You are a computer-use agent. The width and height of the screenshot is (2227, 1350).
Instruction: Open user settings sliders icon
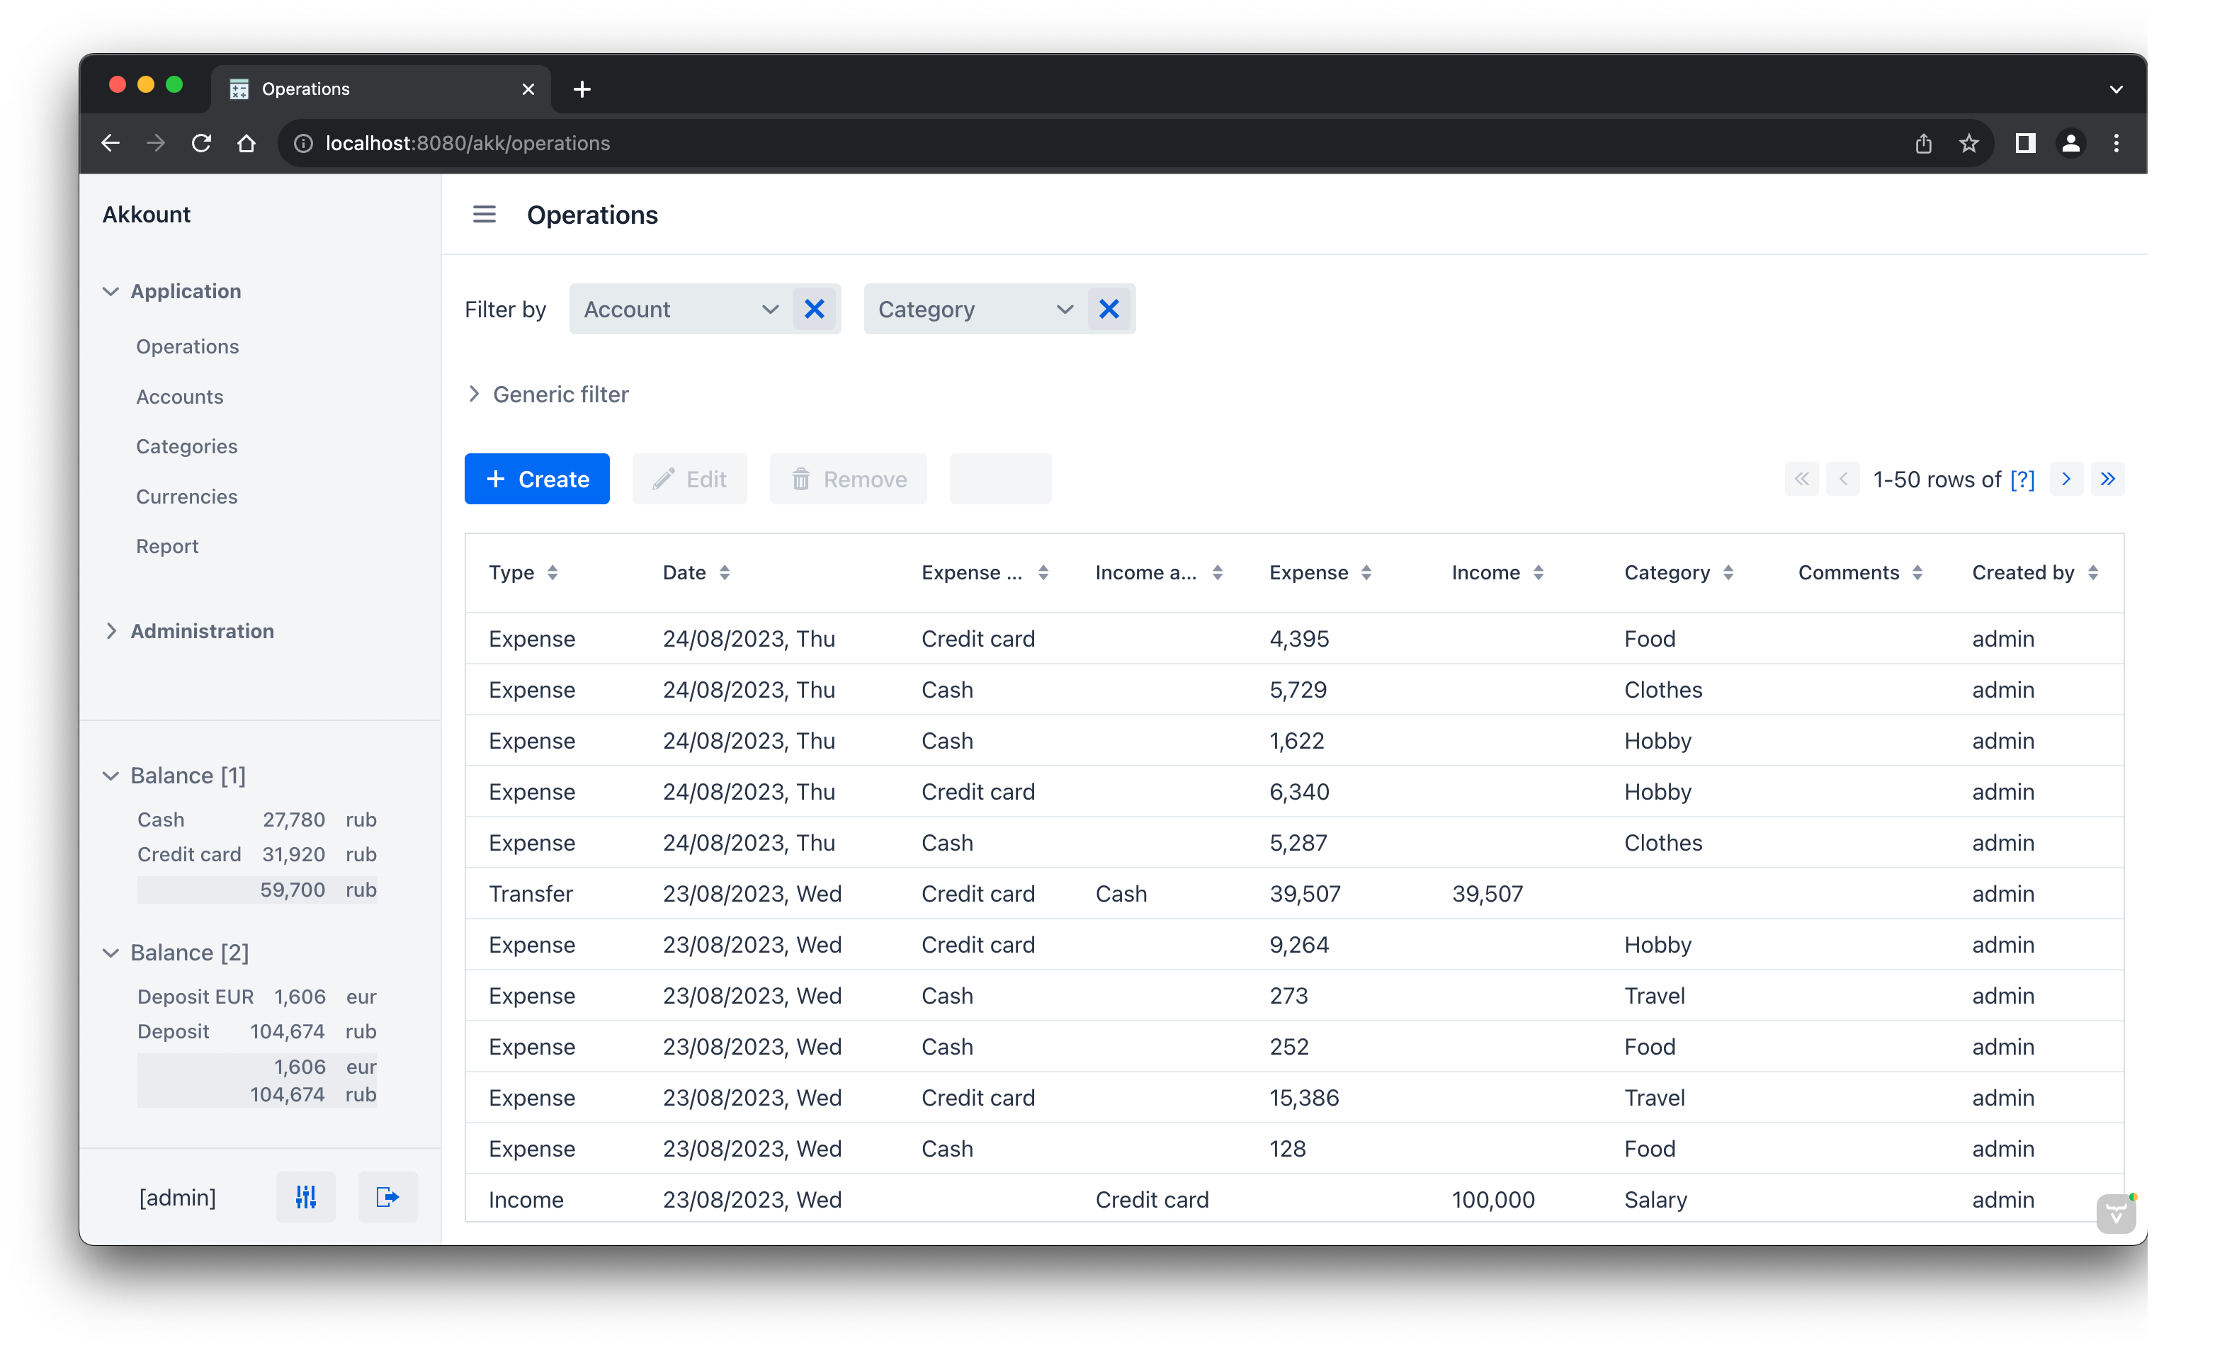pyautogui.click(x=305, y=1197)
